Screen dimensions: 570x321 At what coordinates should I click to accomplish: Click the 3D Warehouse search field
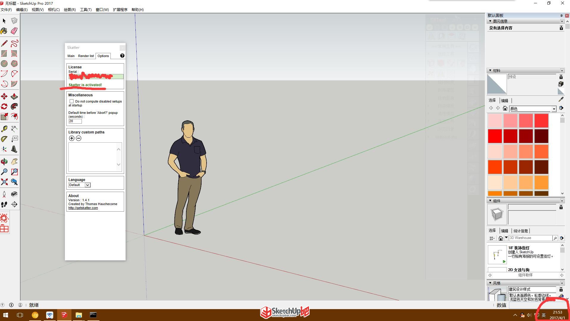[530, 238]
